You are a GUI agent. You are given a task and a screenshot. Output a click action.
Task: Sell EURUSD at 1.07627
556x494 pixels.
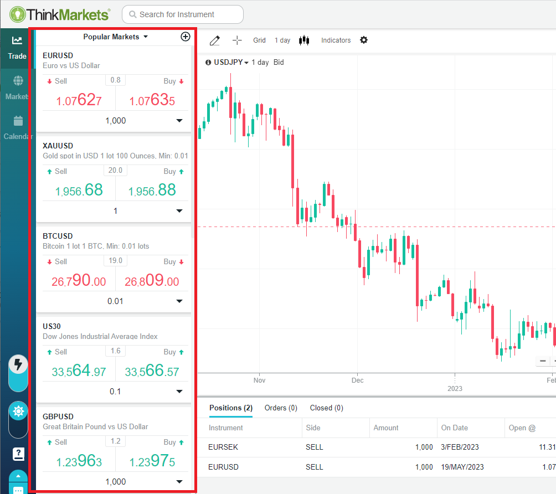[x=79, y=100]
